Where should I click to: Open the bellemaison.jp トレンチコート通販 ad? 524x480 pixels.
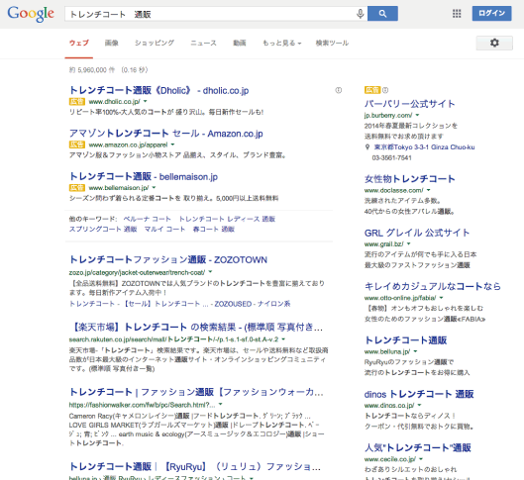click(x=144, y=176)
